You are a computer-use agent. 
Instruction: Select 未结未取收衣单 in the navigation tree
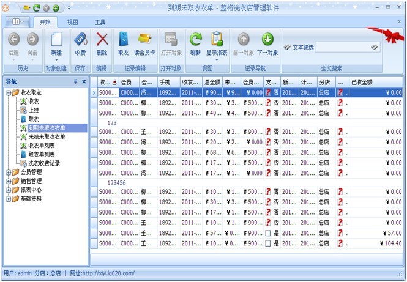(x=47, y=137)
